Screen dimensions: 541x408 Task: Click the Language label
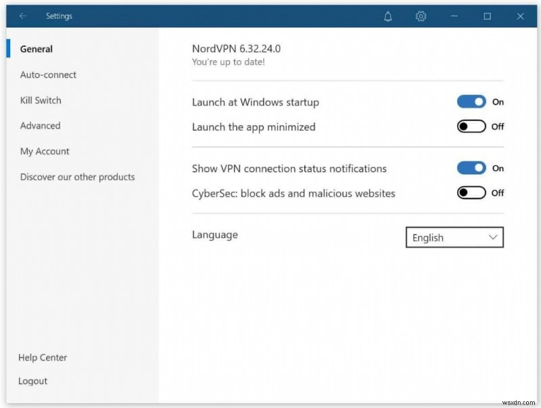[x=214, y=235]
